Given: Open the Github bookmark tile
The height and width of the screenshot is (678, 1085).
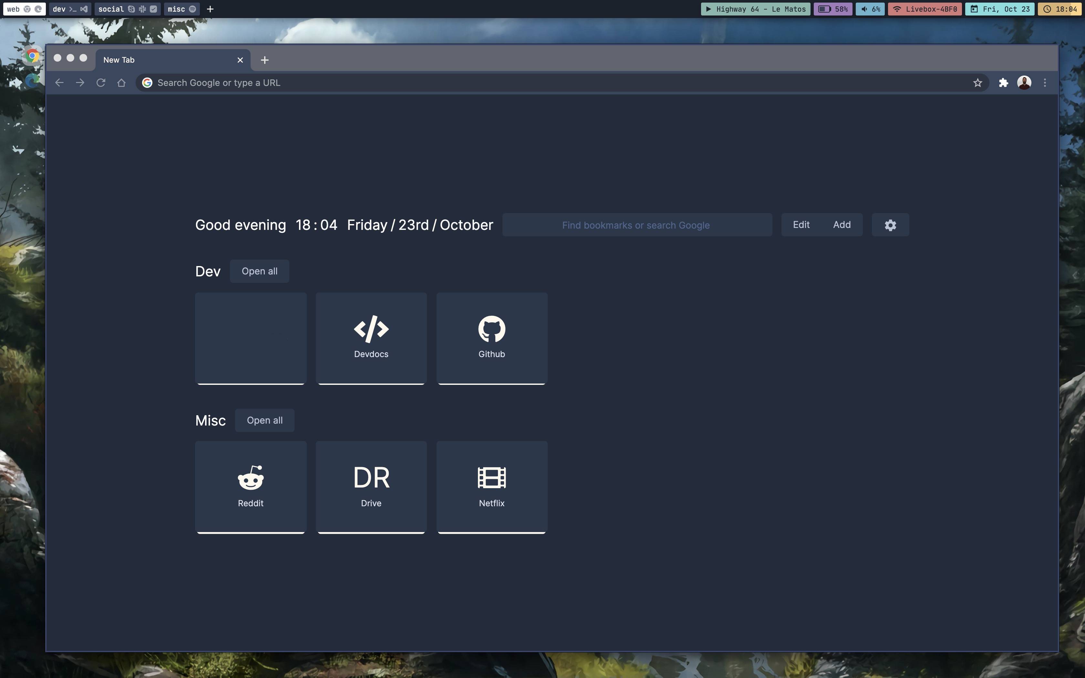Looking at the screenshot, I should click(x=491, y=339).
